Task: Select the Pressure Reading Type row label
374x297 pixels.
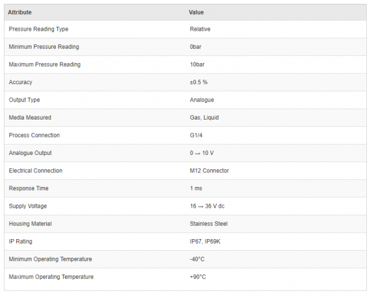Action: point(39,29)
